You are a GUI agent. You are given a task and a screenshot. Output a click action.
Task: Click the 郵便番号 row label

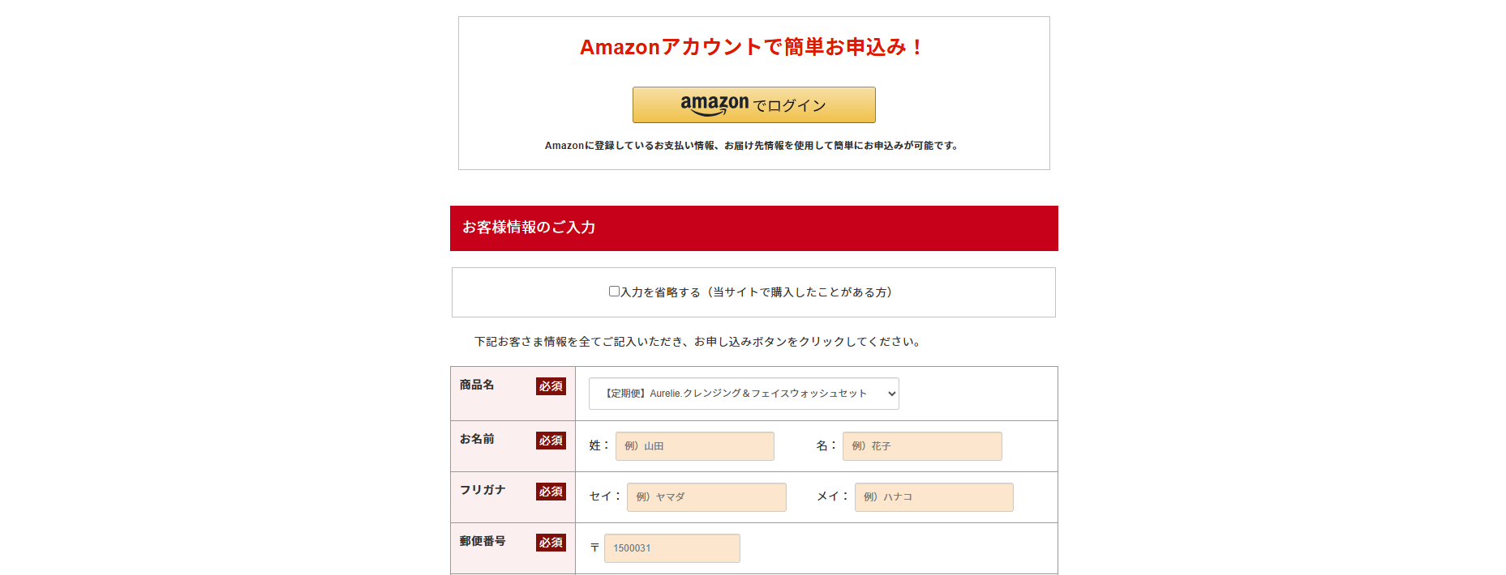click(x=483, y=541)
